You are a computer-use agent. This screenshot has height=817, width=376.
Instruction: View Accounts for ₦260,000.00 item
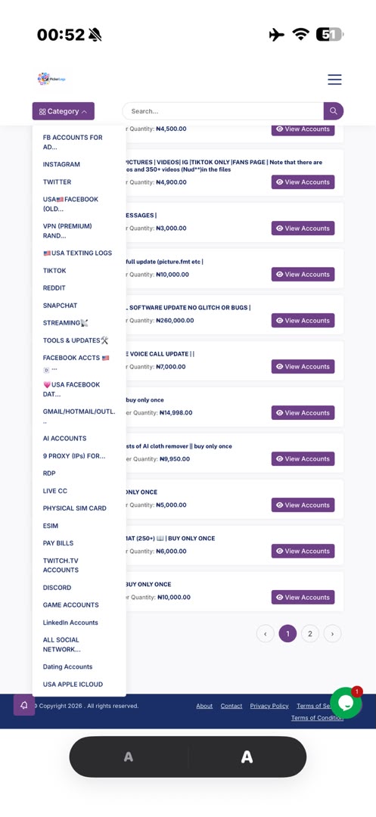[x=303, y=321]
